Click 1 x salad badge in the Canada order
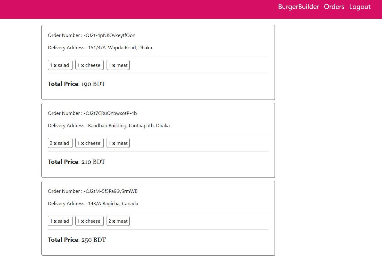382x260 pixels. pyautogui.click(x=60, y=221)
